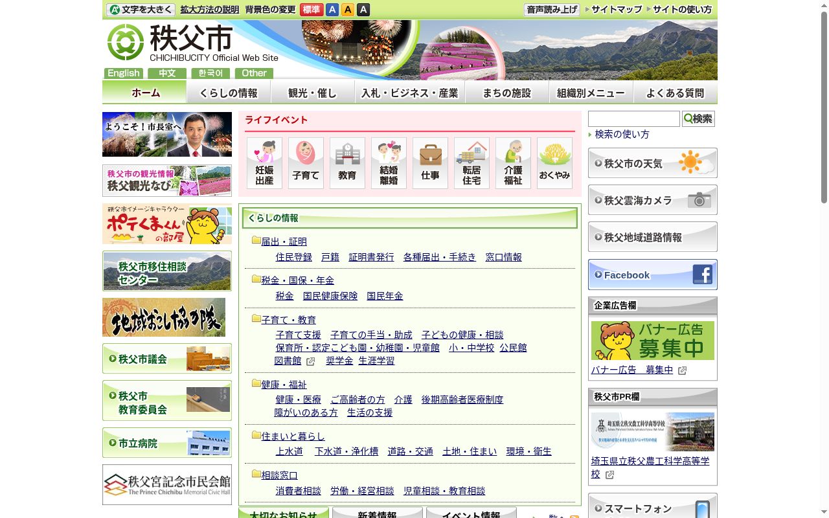Open the 入札・ビジネス・産業 navigation tab

(x=410, y=92)
